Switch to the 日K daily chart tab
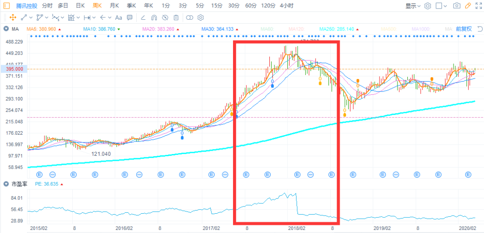The width and height of the screenshot is (484, 233). [80, 6]
